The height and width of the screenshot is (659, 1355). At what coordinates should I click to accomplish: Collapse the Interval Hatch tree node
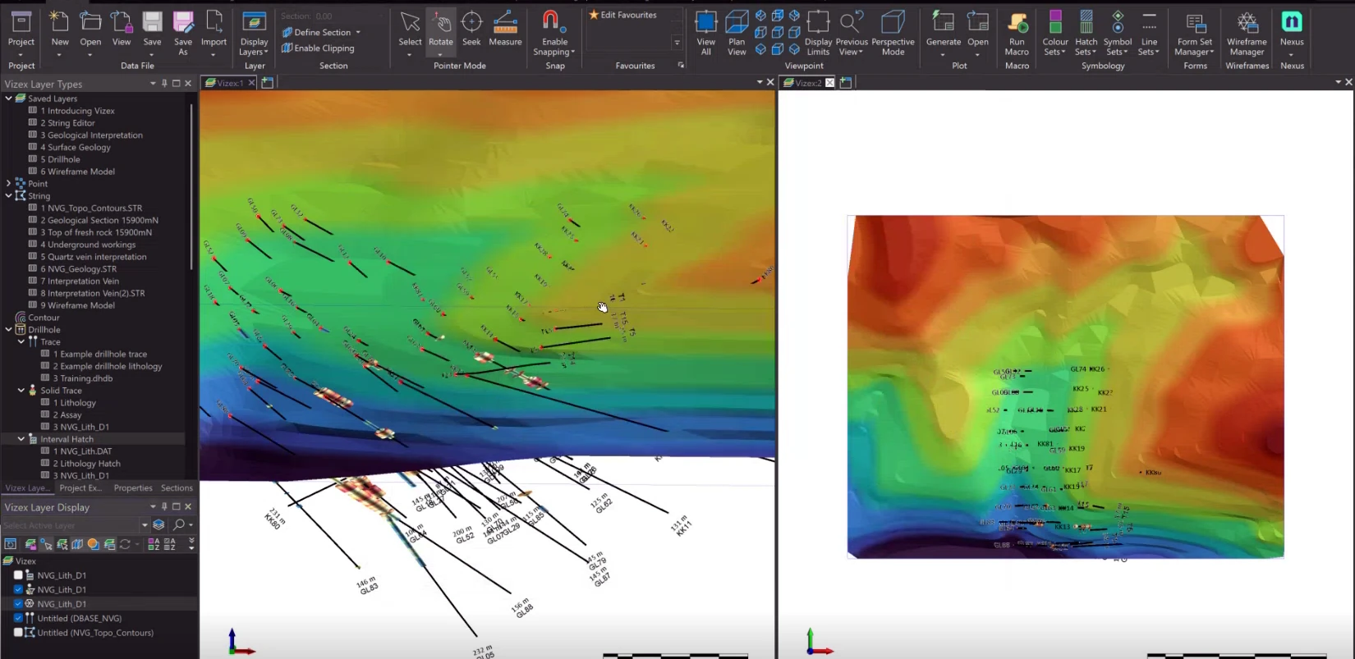coord(21,439)
